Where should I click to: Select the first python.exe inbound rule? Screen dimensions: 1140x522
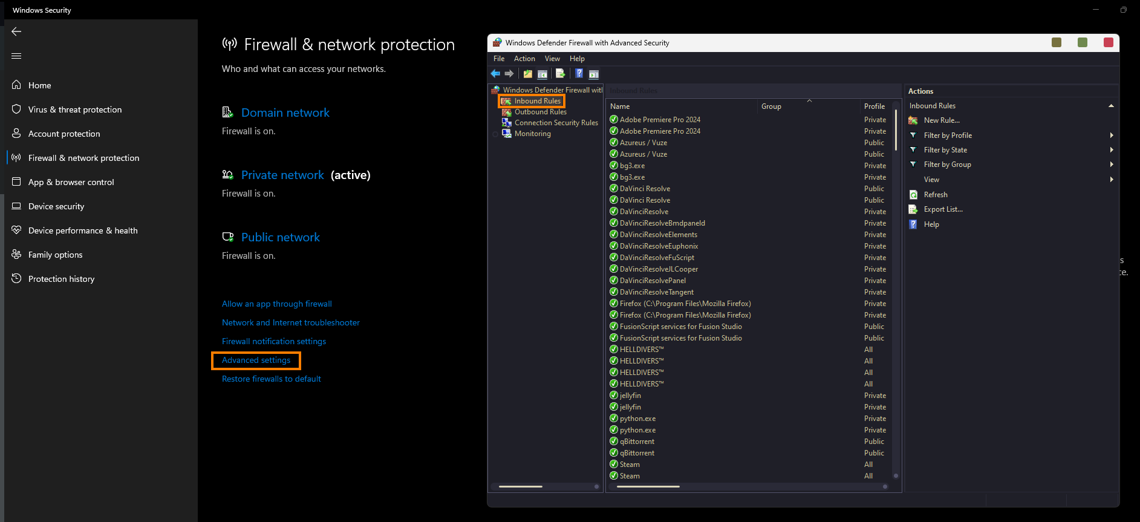point(749,419)
